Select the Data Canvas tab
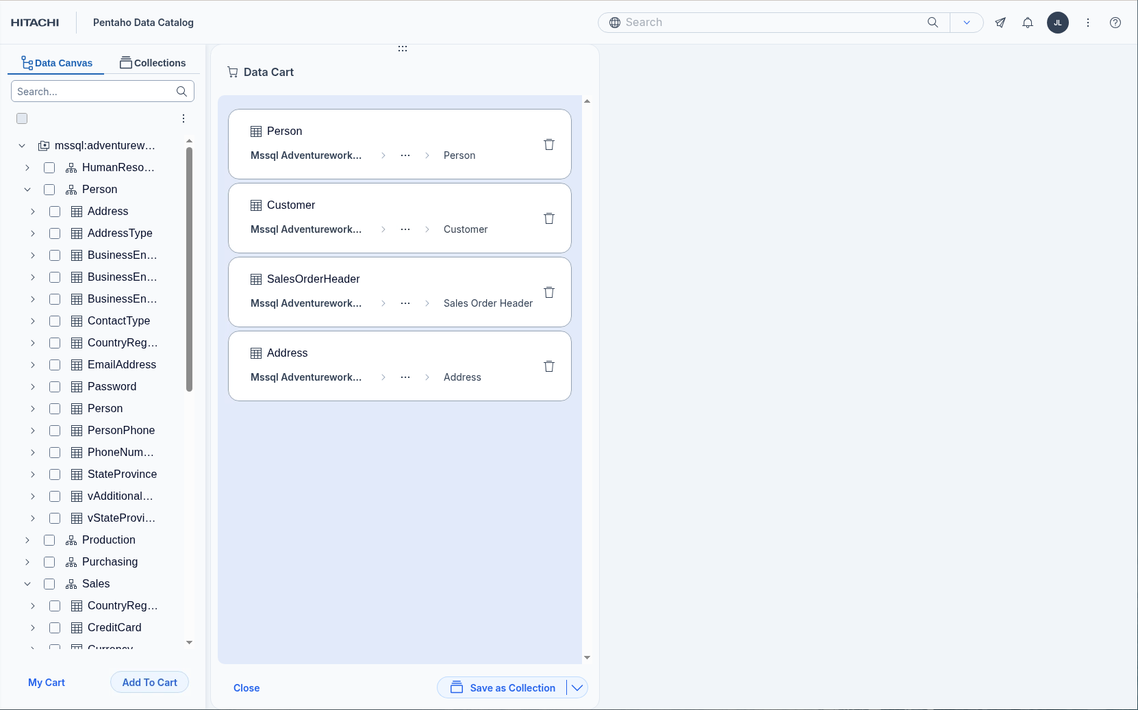The height and width of the screenshot is (710, 1138). pos(57,63)
